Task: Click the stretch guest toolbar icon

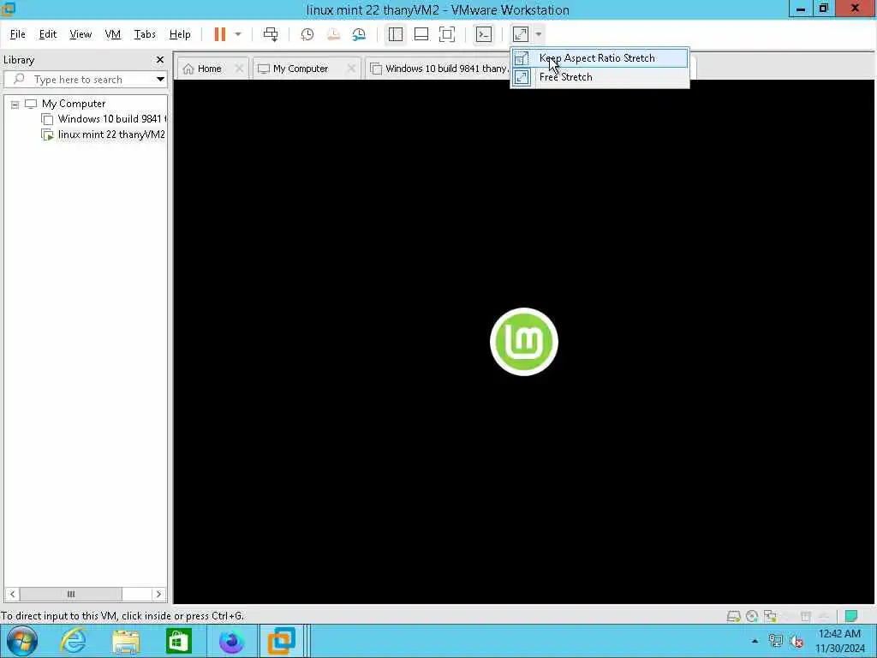Action: point(521,34)
